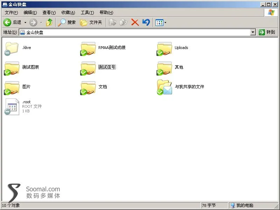Select the 其他 folder icon

pyautogui.click(x=164, y=68)
